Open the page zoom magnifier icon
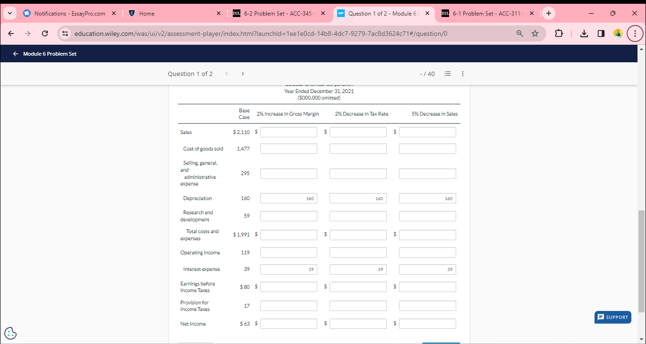 [519, 34]
